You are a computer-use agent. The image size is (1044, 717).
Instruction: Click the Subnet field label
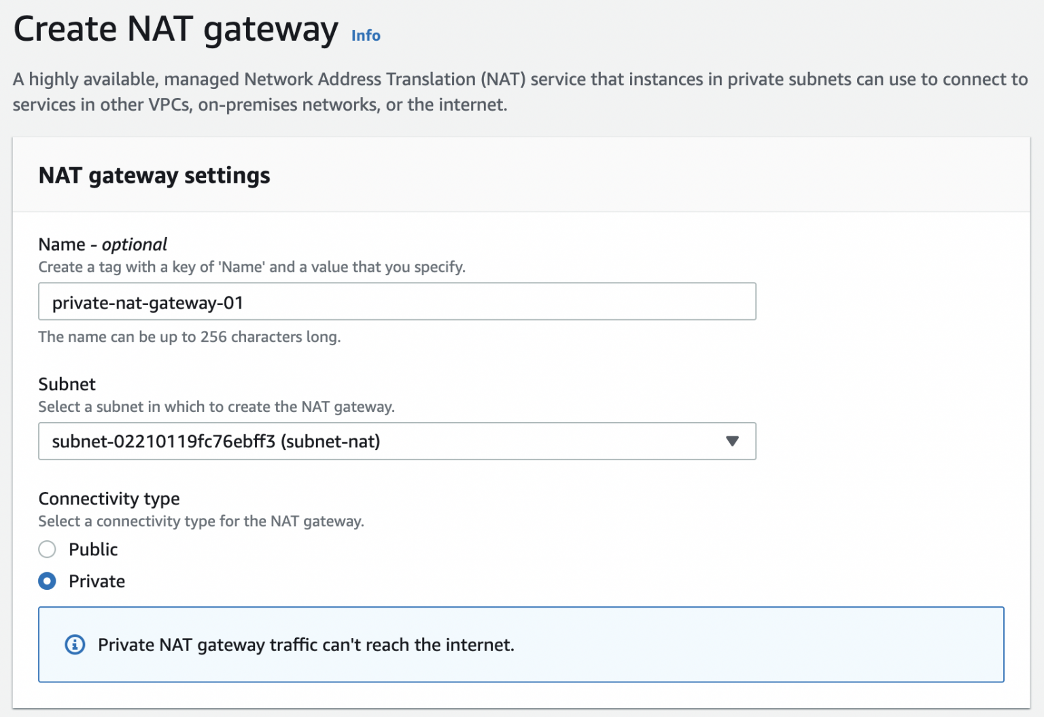point(67,384)
